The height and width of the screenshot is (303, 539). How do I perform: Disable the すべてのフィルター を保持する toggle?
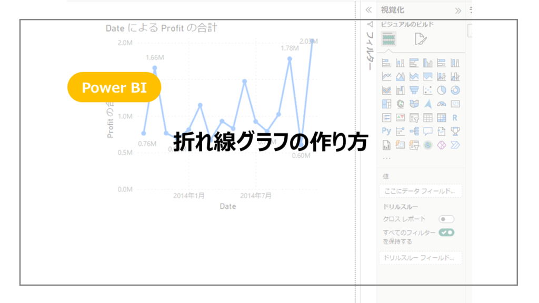pyautogui.click(x=447, y=232)
